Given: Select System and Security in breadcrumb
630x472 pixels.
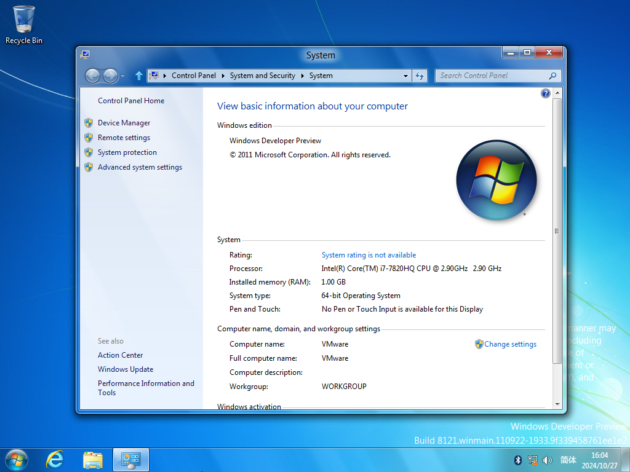Looking at the screenshot, I should click(x=262, y=76).
